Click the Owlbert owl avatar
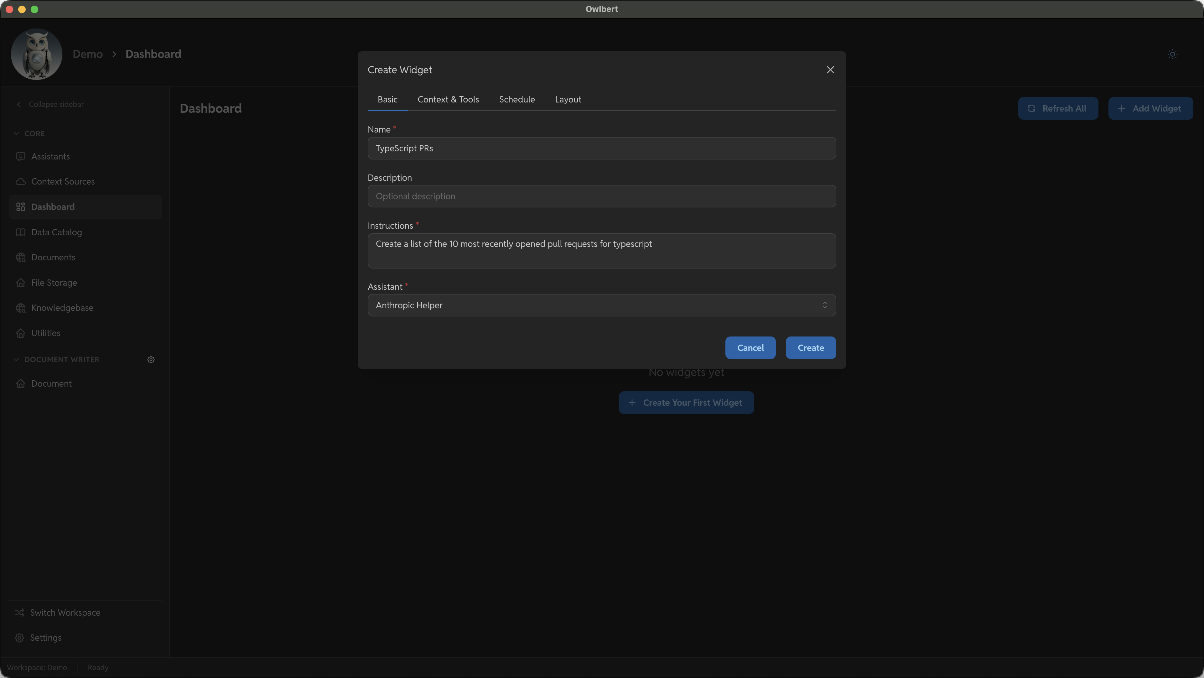This screenshot has height=678, width=1204. tap(36, 54)
